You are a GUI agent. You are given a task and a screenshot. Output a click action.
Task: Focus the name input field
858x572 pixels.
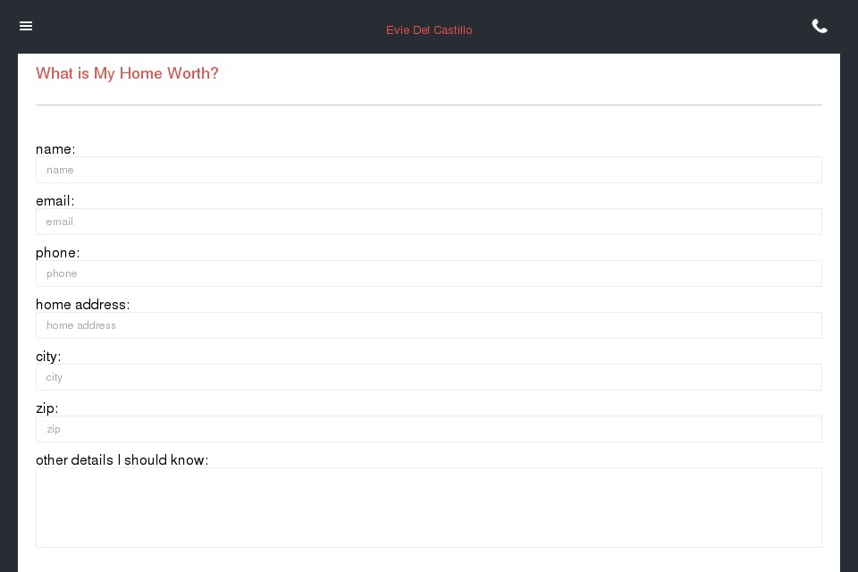428,170
